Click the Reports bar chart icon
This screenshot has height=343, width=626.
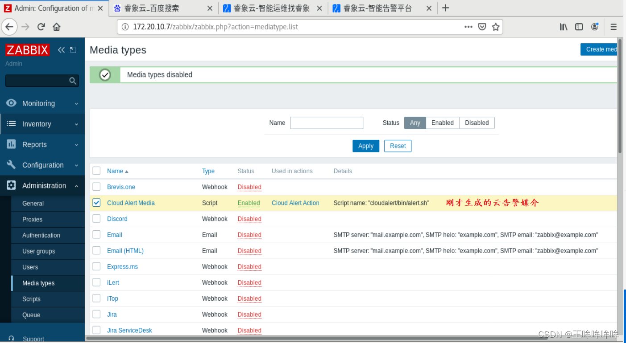click(11, 144)
